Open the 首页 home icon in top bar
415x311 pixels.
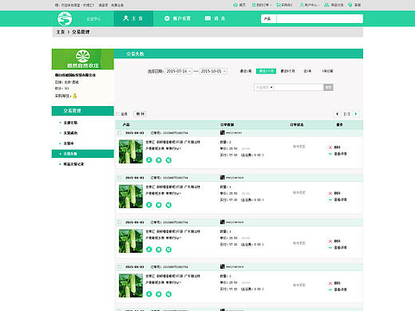click(x=235, y=5)
